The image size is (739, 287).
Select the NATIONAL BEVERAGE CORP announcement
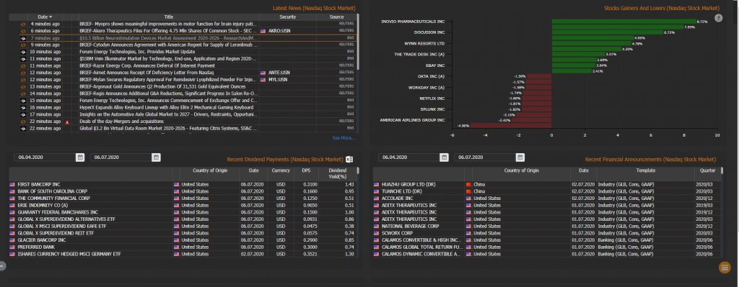[547, 226]
